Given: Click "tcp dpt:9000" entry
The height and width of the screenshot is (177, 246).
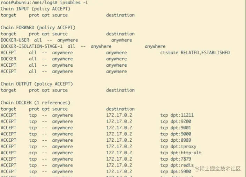Looking at the screenshot, I should coord(176,134).
